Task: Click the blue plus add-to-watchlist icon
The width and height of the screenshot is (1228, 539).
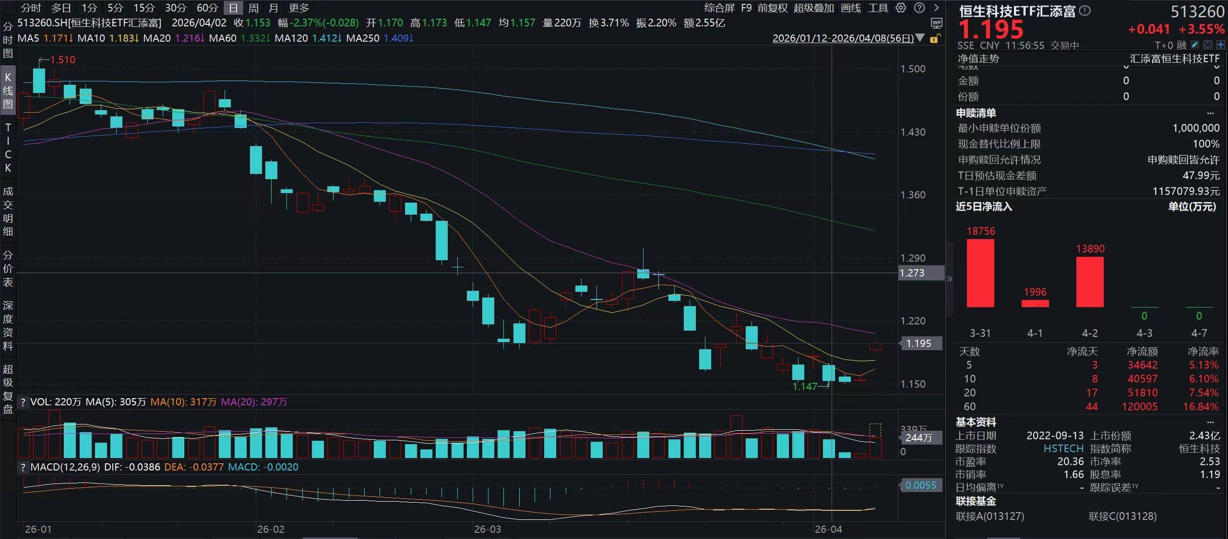Action: [1220, 45]
